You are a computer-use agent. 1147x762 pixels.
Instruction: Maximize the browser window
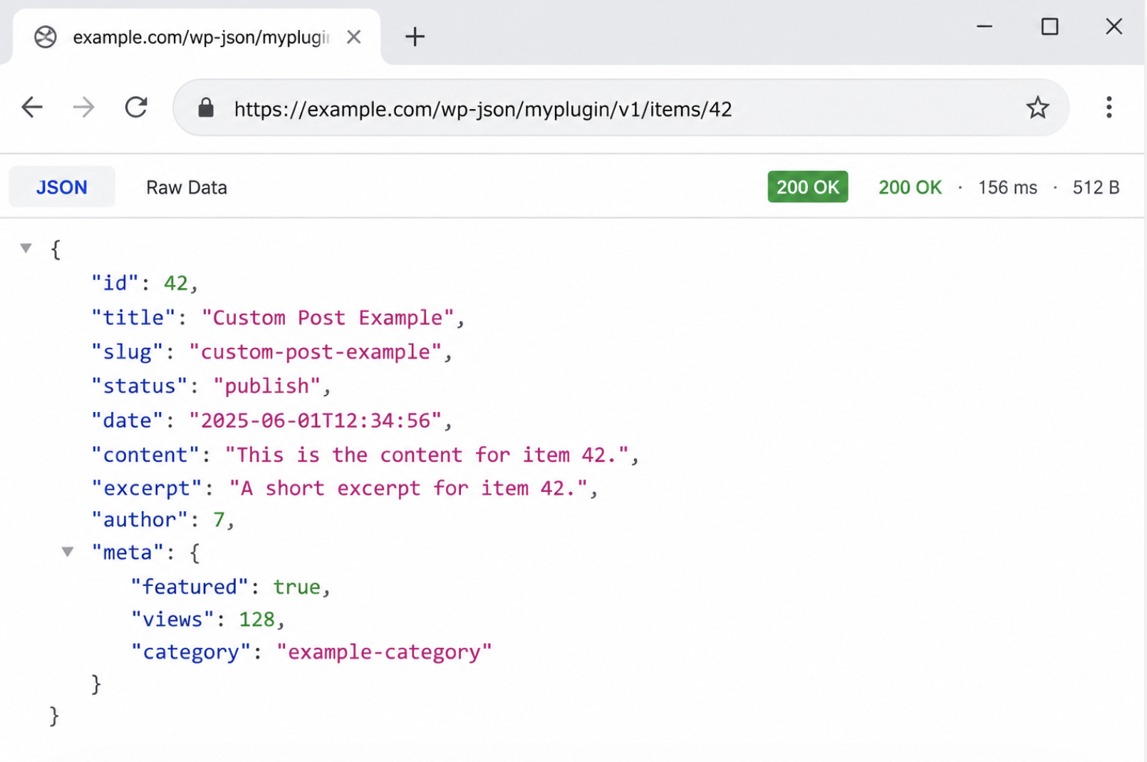coord(1049,26)
